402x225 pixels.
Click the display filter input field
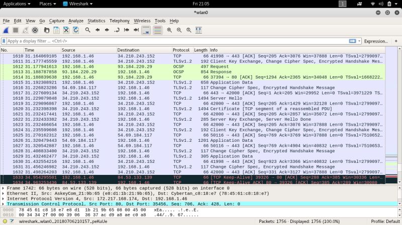click(x=177, y=41)
